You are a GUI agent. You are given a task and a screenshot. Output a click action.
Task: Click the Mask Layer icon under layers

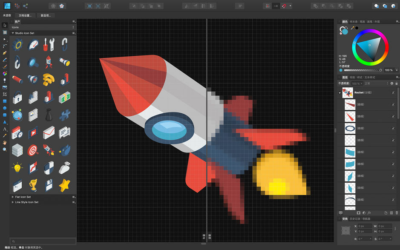358,213
